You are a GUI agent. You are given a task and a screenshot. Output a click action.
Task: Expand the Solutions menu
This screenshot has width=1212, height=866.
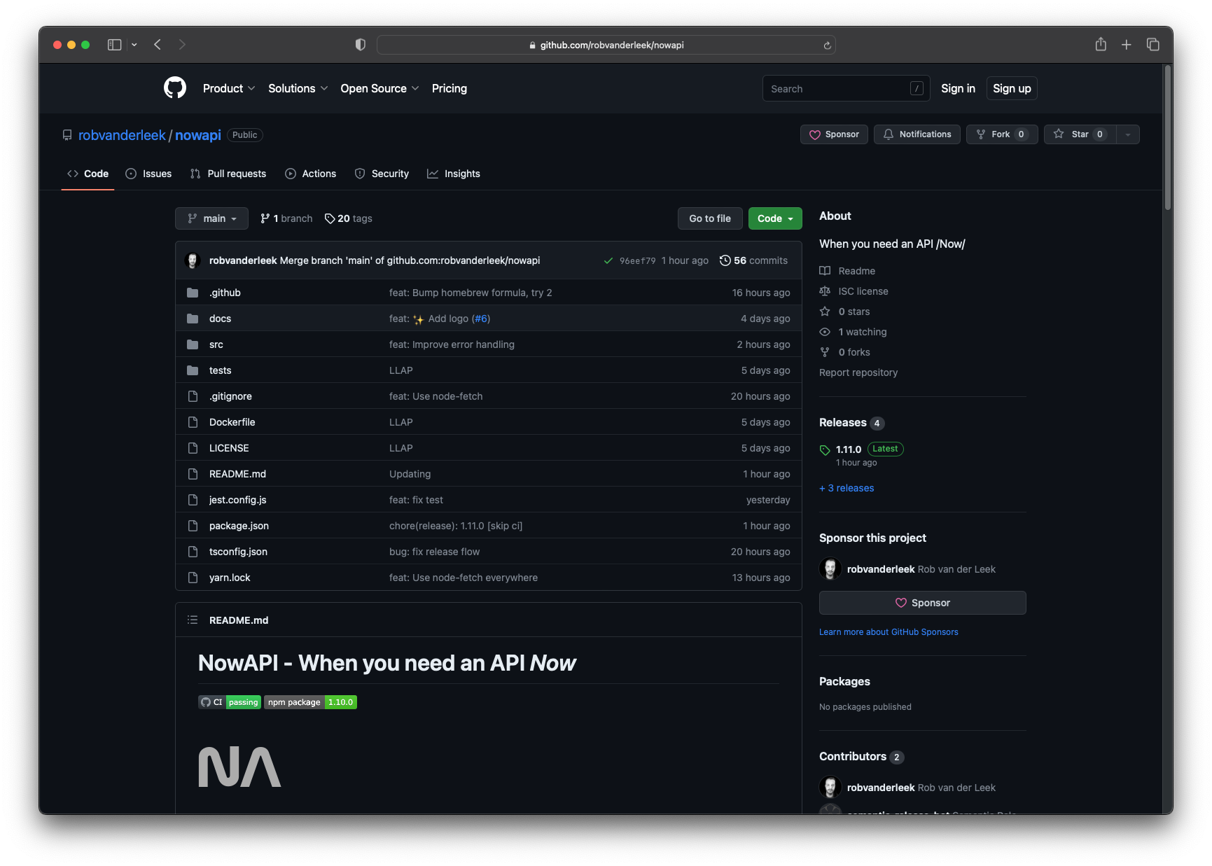(x=298, y=88)
